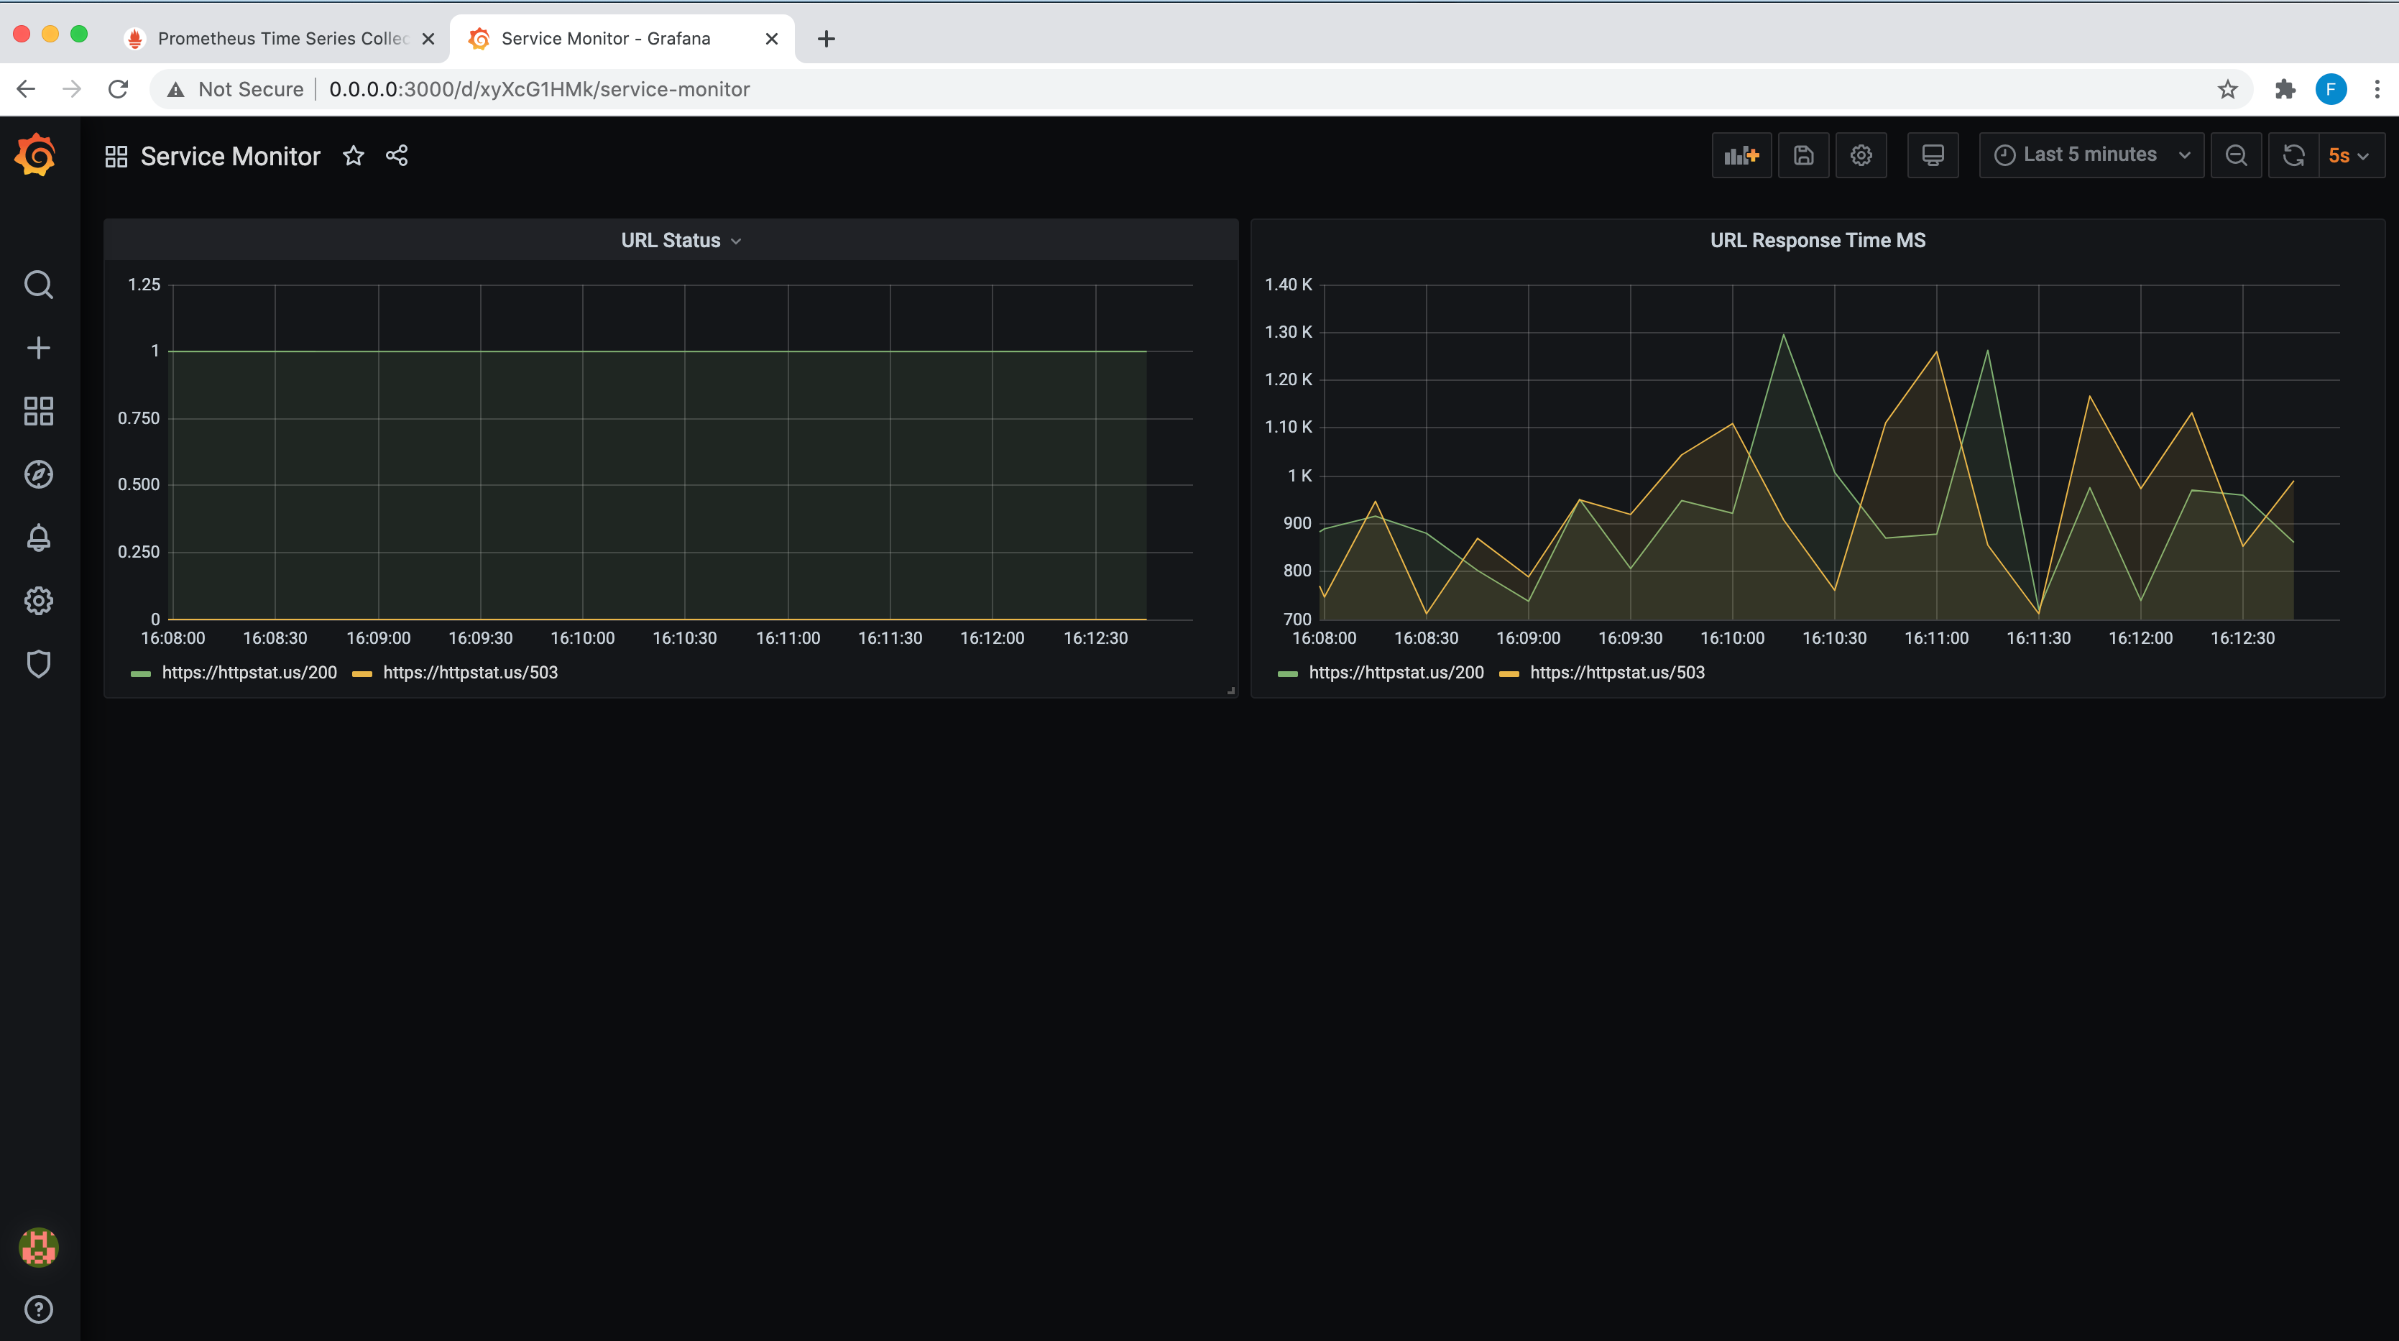This screenshot has width=2399, height=1341.
Task: Click green color swatch for httpstat.us/200 in Response Time
Action: (1287, 673)
